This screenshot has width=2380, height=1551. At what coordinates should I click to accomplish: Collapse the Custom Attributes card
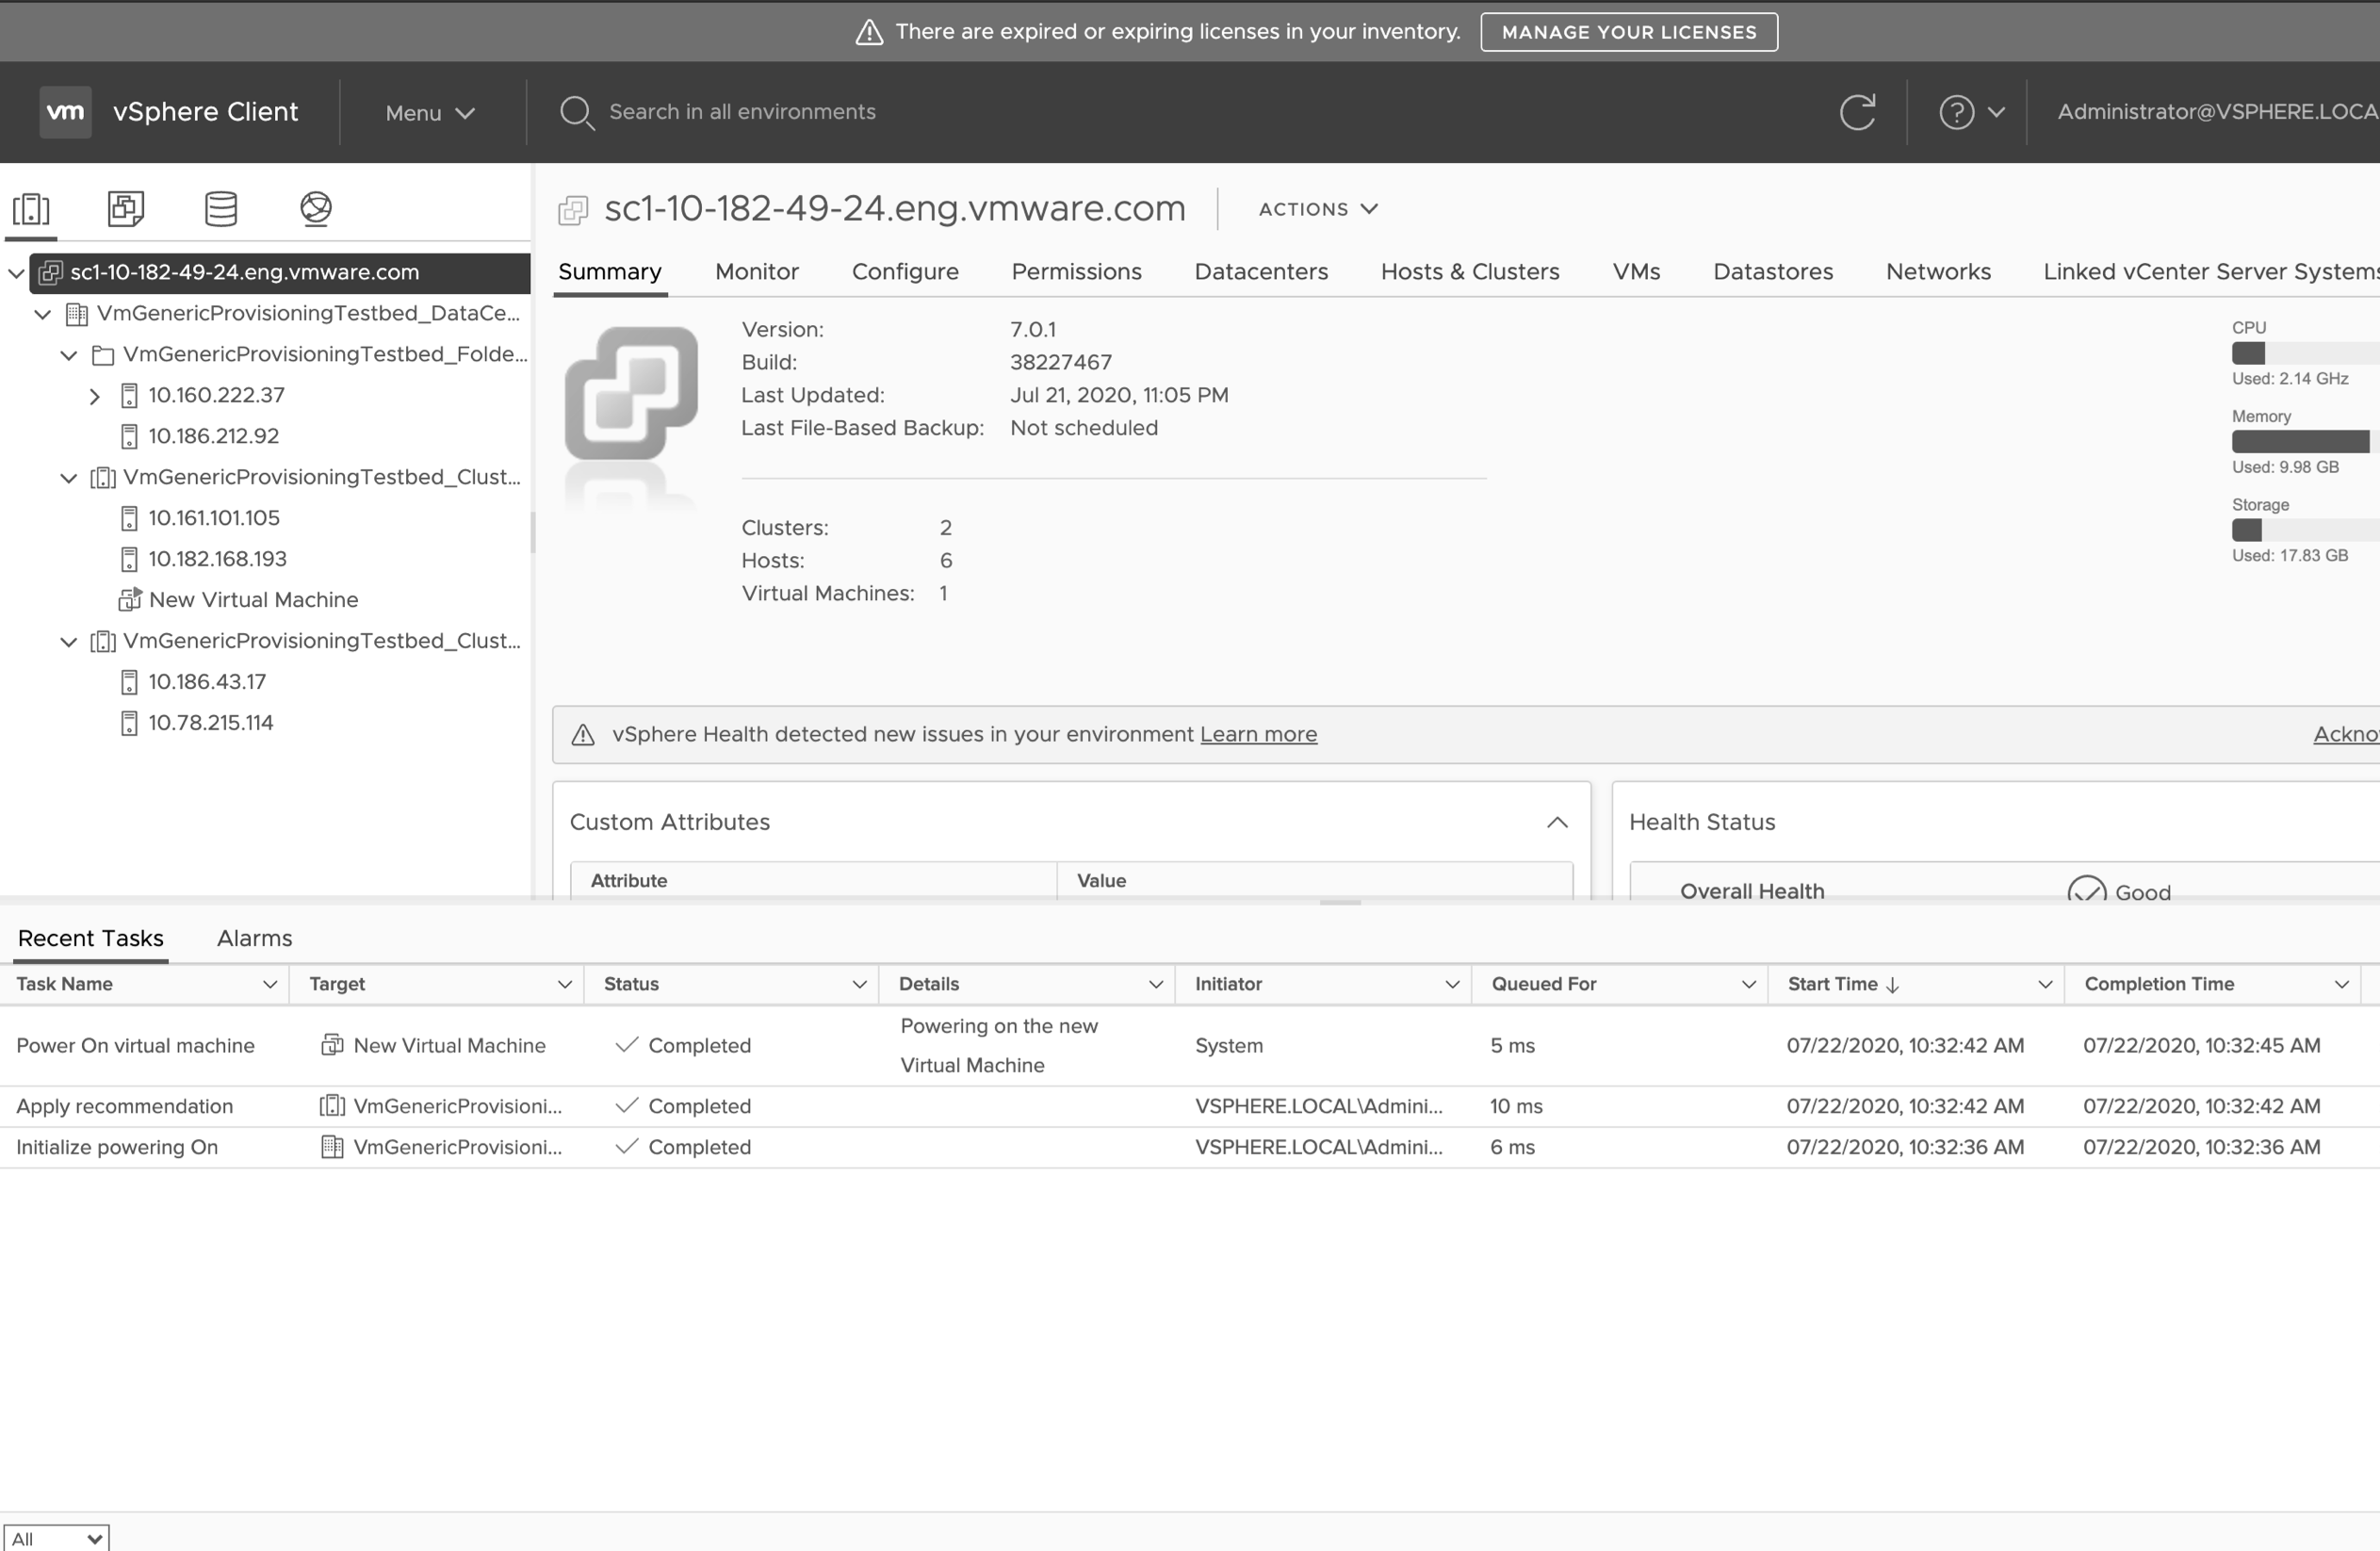[1557, 822]
